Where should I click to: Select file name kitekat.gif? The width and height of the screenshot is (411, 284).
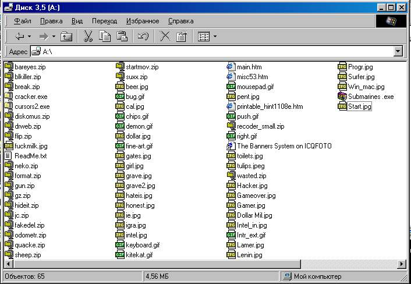click(139, 255)
